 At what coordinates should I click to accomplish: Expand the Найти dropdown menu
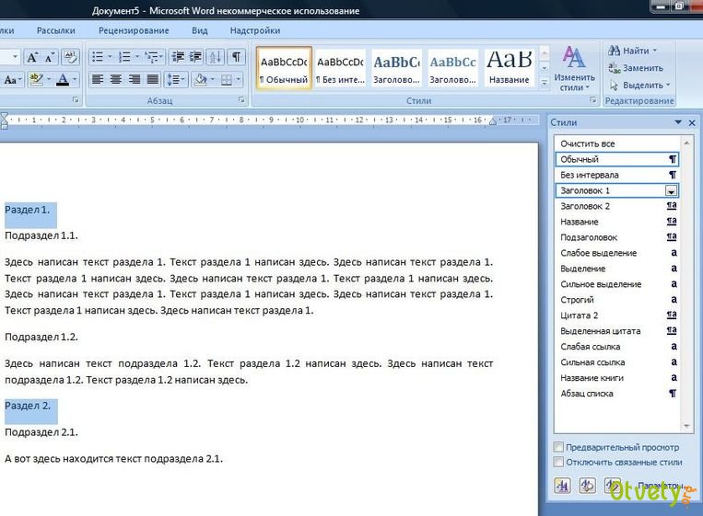(x=655, y=51)
